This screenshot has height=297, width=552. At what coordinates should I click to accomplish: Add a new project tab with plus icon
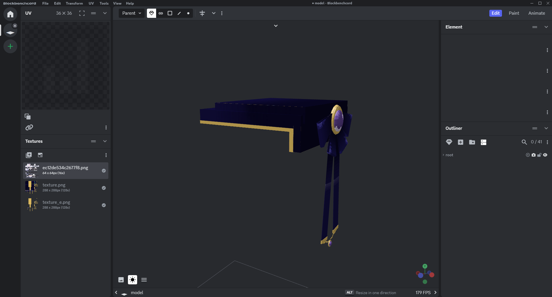[10, 46]
